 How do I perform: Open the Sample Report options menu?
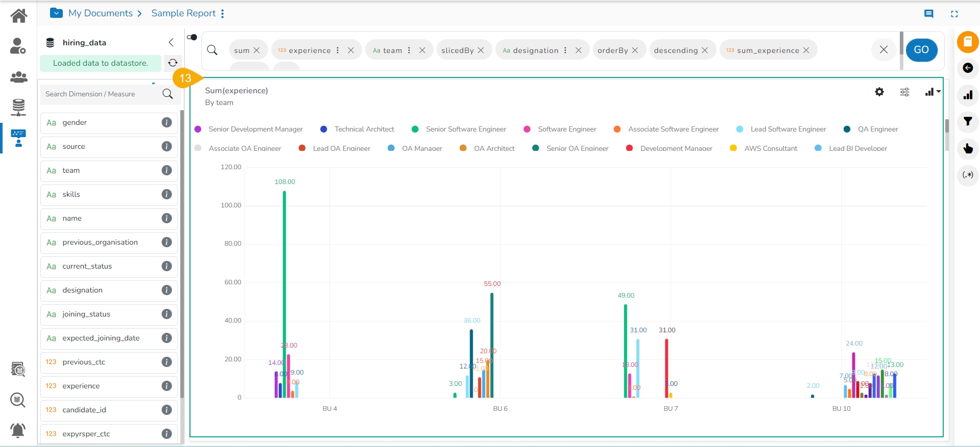click(x=223, y=14)
